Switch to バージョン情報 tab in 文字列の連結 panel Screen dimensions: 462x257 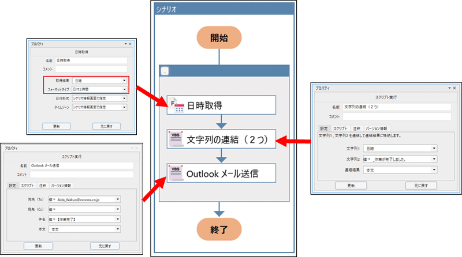[377, 128]
